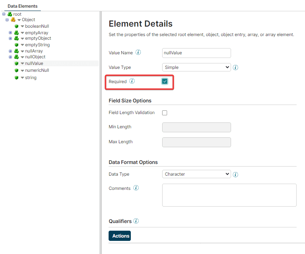This screenshot has width=305, height=254.
Task: Open the emptyString element's arrow menu
Action: 22,45
